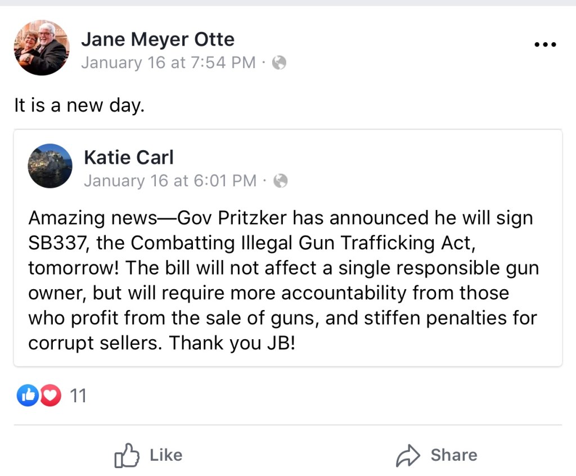Image resolution: width=576 pixels, height=476 pixels.
Task: Click the globe privacy icon on Jane's post
Action: (x=279, y=63)
